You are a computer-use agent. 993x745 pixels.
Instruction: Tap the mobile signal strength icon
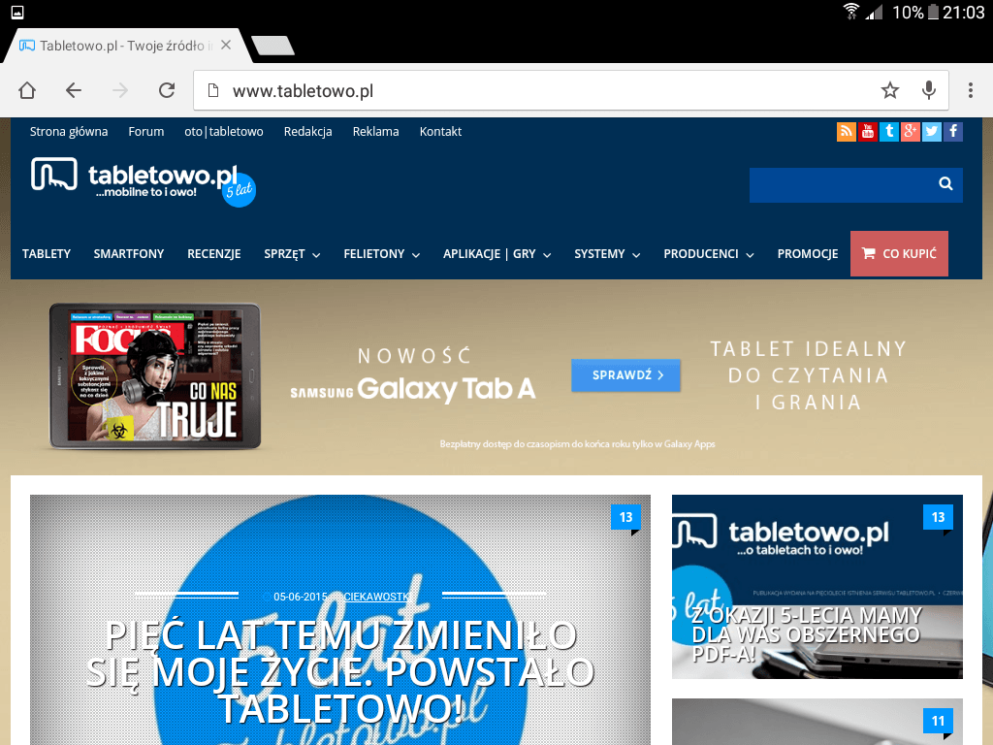point(875,12)
